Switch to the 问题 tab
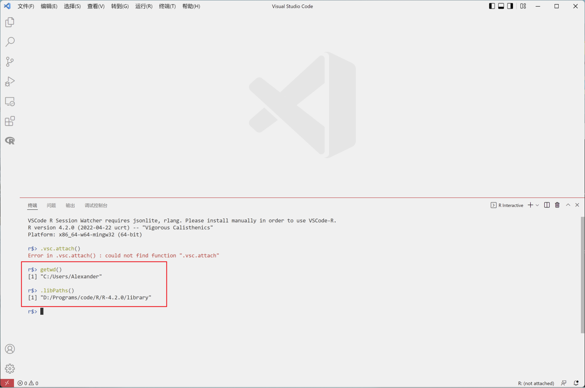Image resolution: width=585 pixels, height=388 pixels. pyautogui.click(x=51, y=205)
